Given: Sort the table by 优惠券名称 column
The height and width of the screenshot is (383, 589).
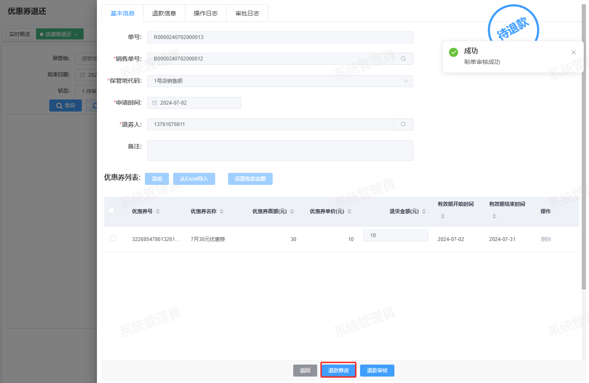Looking at the screenshot, I should click(x=222, y=211).
